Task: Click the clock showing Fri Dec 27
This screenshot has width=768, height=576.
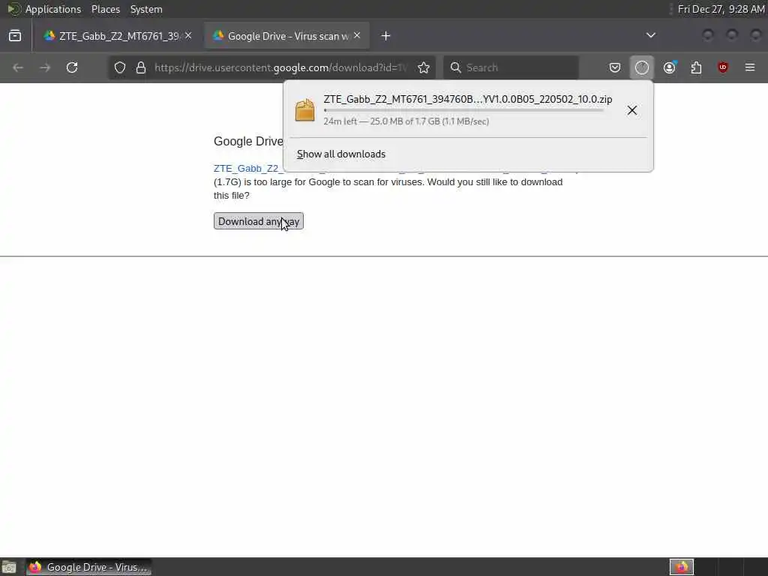Action: click(721, 9)
